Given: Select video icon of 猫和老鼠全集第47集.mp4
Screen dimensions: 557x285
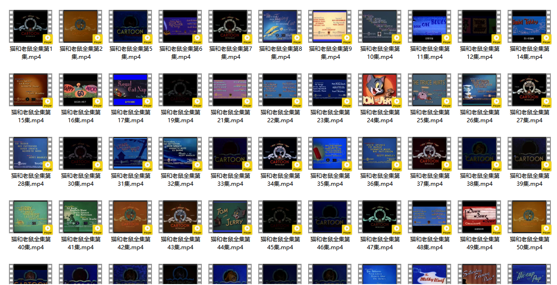Looking at the screenshot, I should tap(380, 217).
